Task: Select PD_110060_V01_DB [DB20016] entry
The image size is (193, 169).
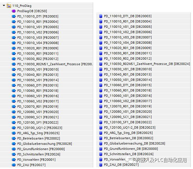Action: point(128,96)
